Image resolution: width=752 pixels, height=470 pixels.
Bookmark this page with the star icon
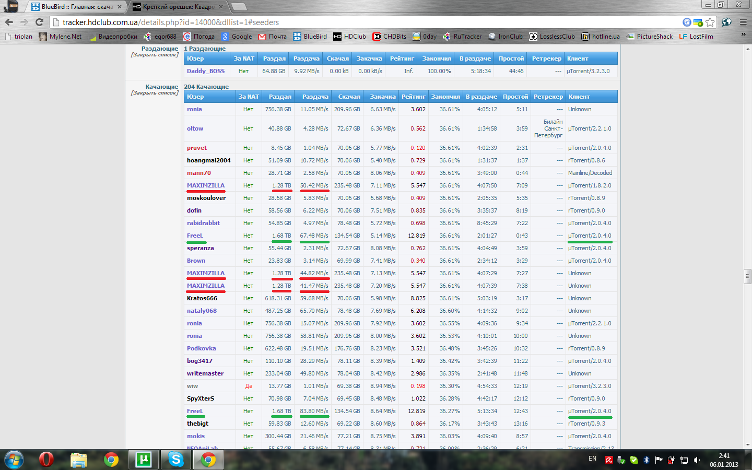710,22
